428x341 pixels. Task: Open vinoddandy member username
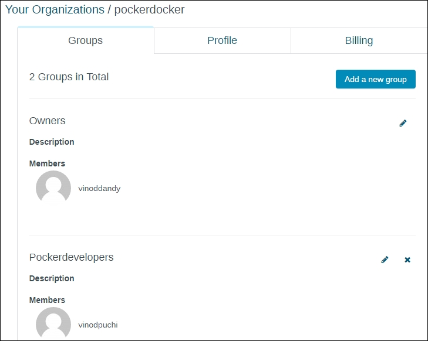coord(99,189)
